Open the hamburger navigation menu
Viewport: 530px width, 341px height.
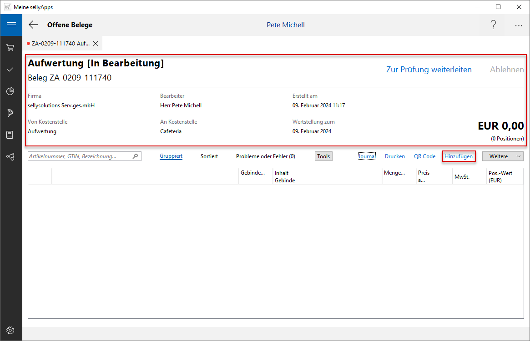pos(11,25)
